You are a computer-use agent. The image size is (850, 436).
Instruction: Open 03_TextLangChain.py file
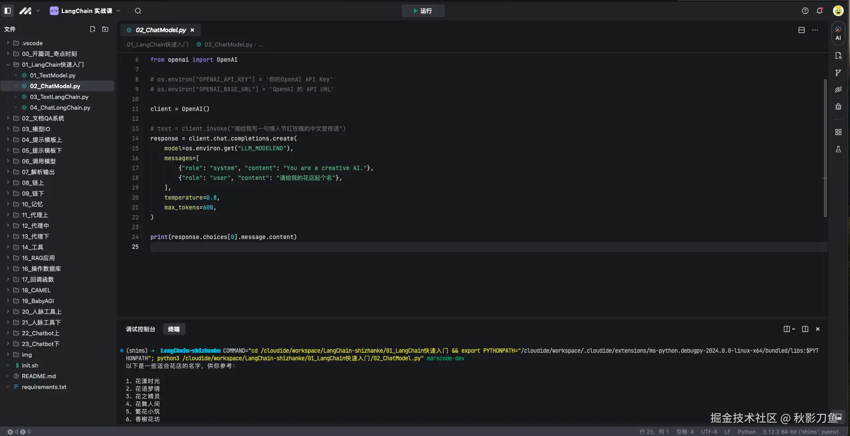pos(59,97)
